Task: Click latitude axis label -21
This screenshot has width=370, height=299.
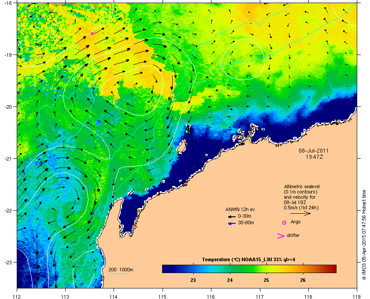Action: coord(8,158)
